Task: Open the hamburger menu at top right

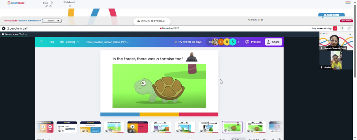Action: click(348, 2)
